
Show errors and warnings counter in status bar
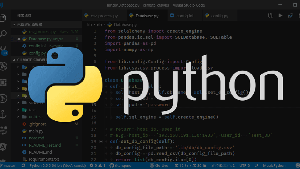[x=98, y=166]
